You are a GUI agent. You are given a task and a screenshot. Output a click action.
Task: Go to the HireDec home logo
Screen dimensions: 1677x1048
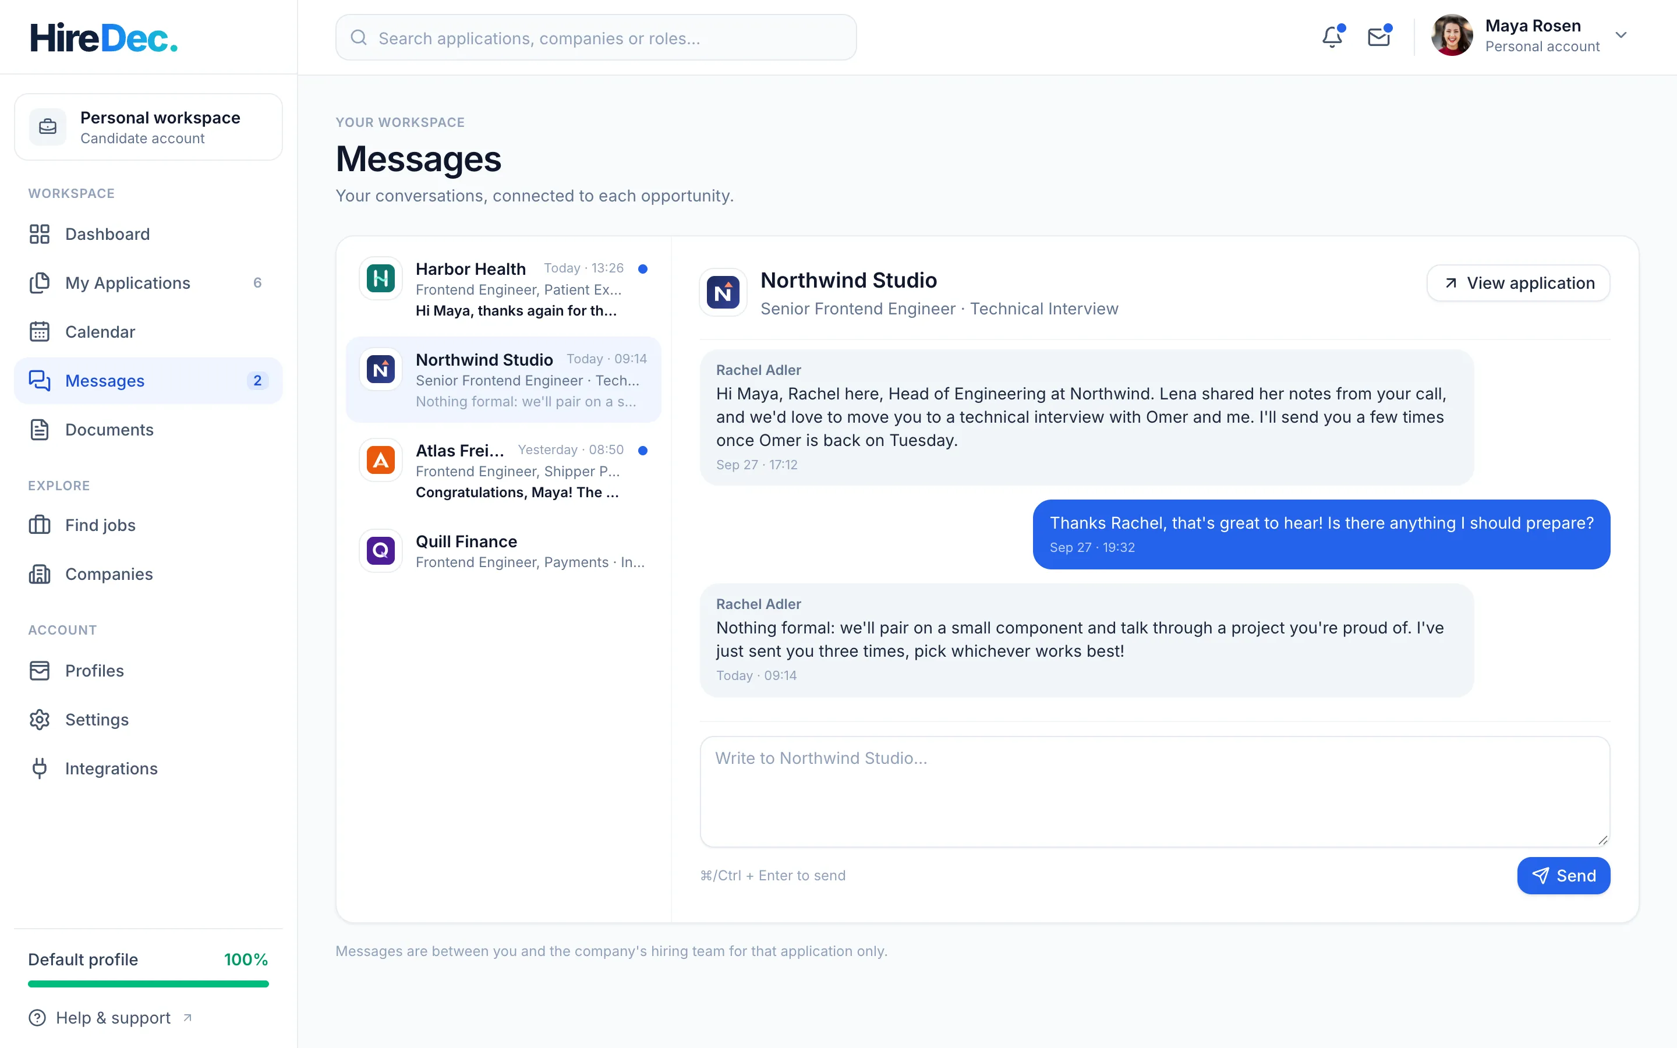coord(104,38)
